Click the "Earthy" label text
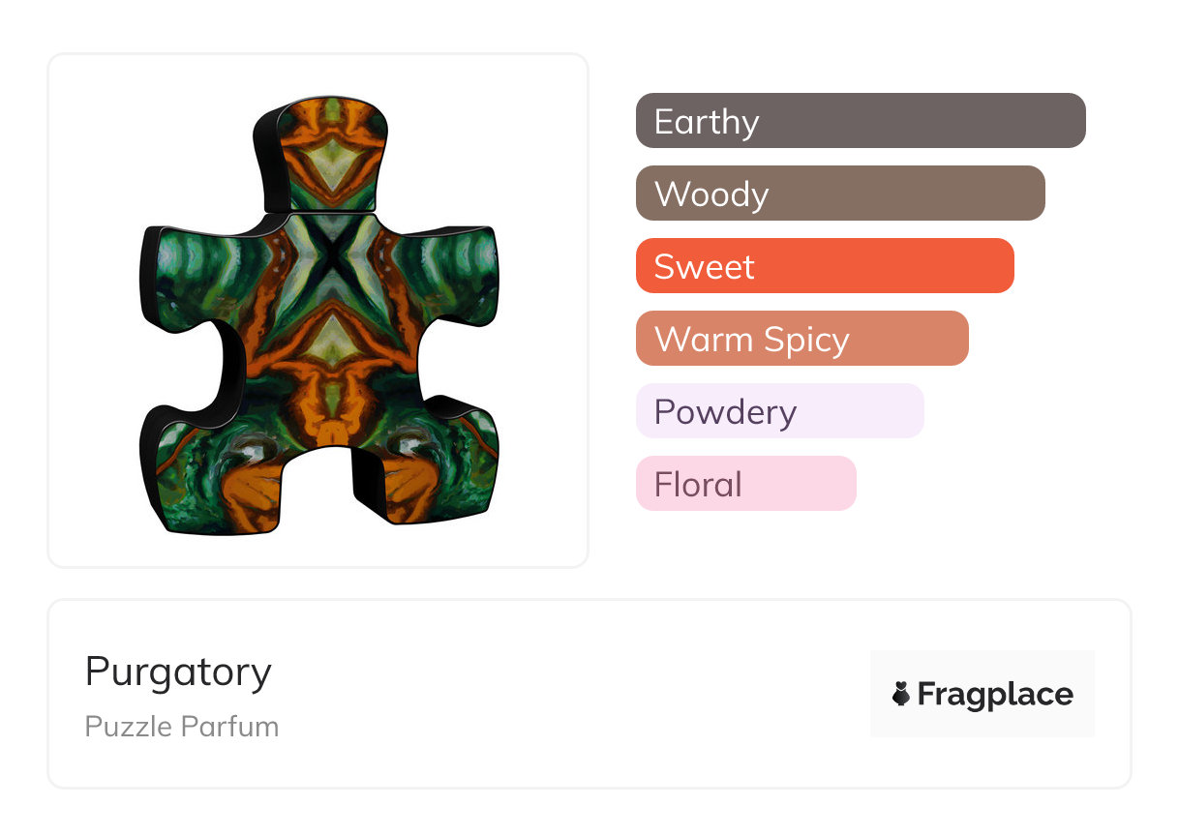The image size is (1179, 836). click(707, 121)
